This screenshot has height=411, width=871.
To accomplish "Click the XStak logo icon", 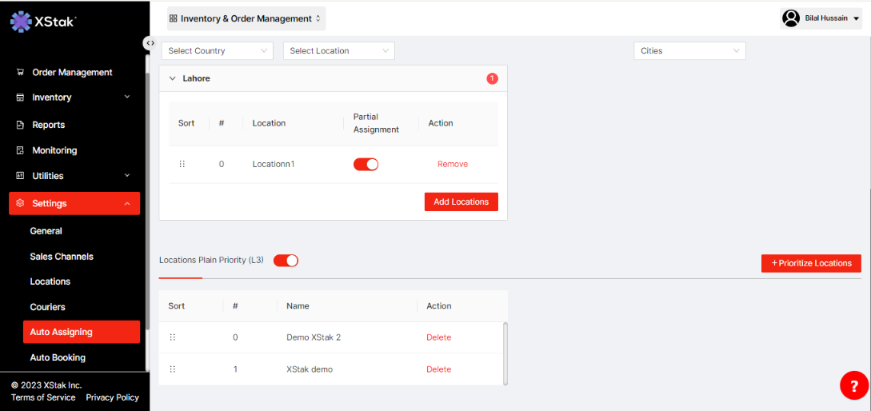I will 21,22.
